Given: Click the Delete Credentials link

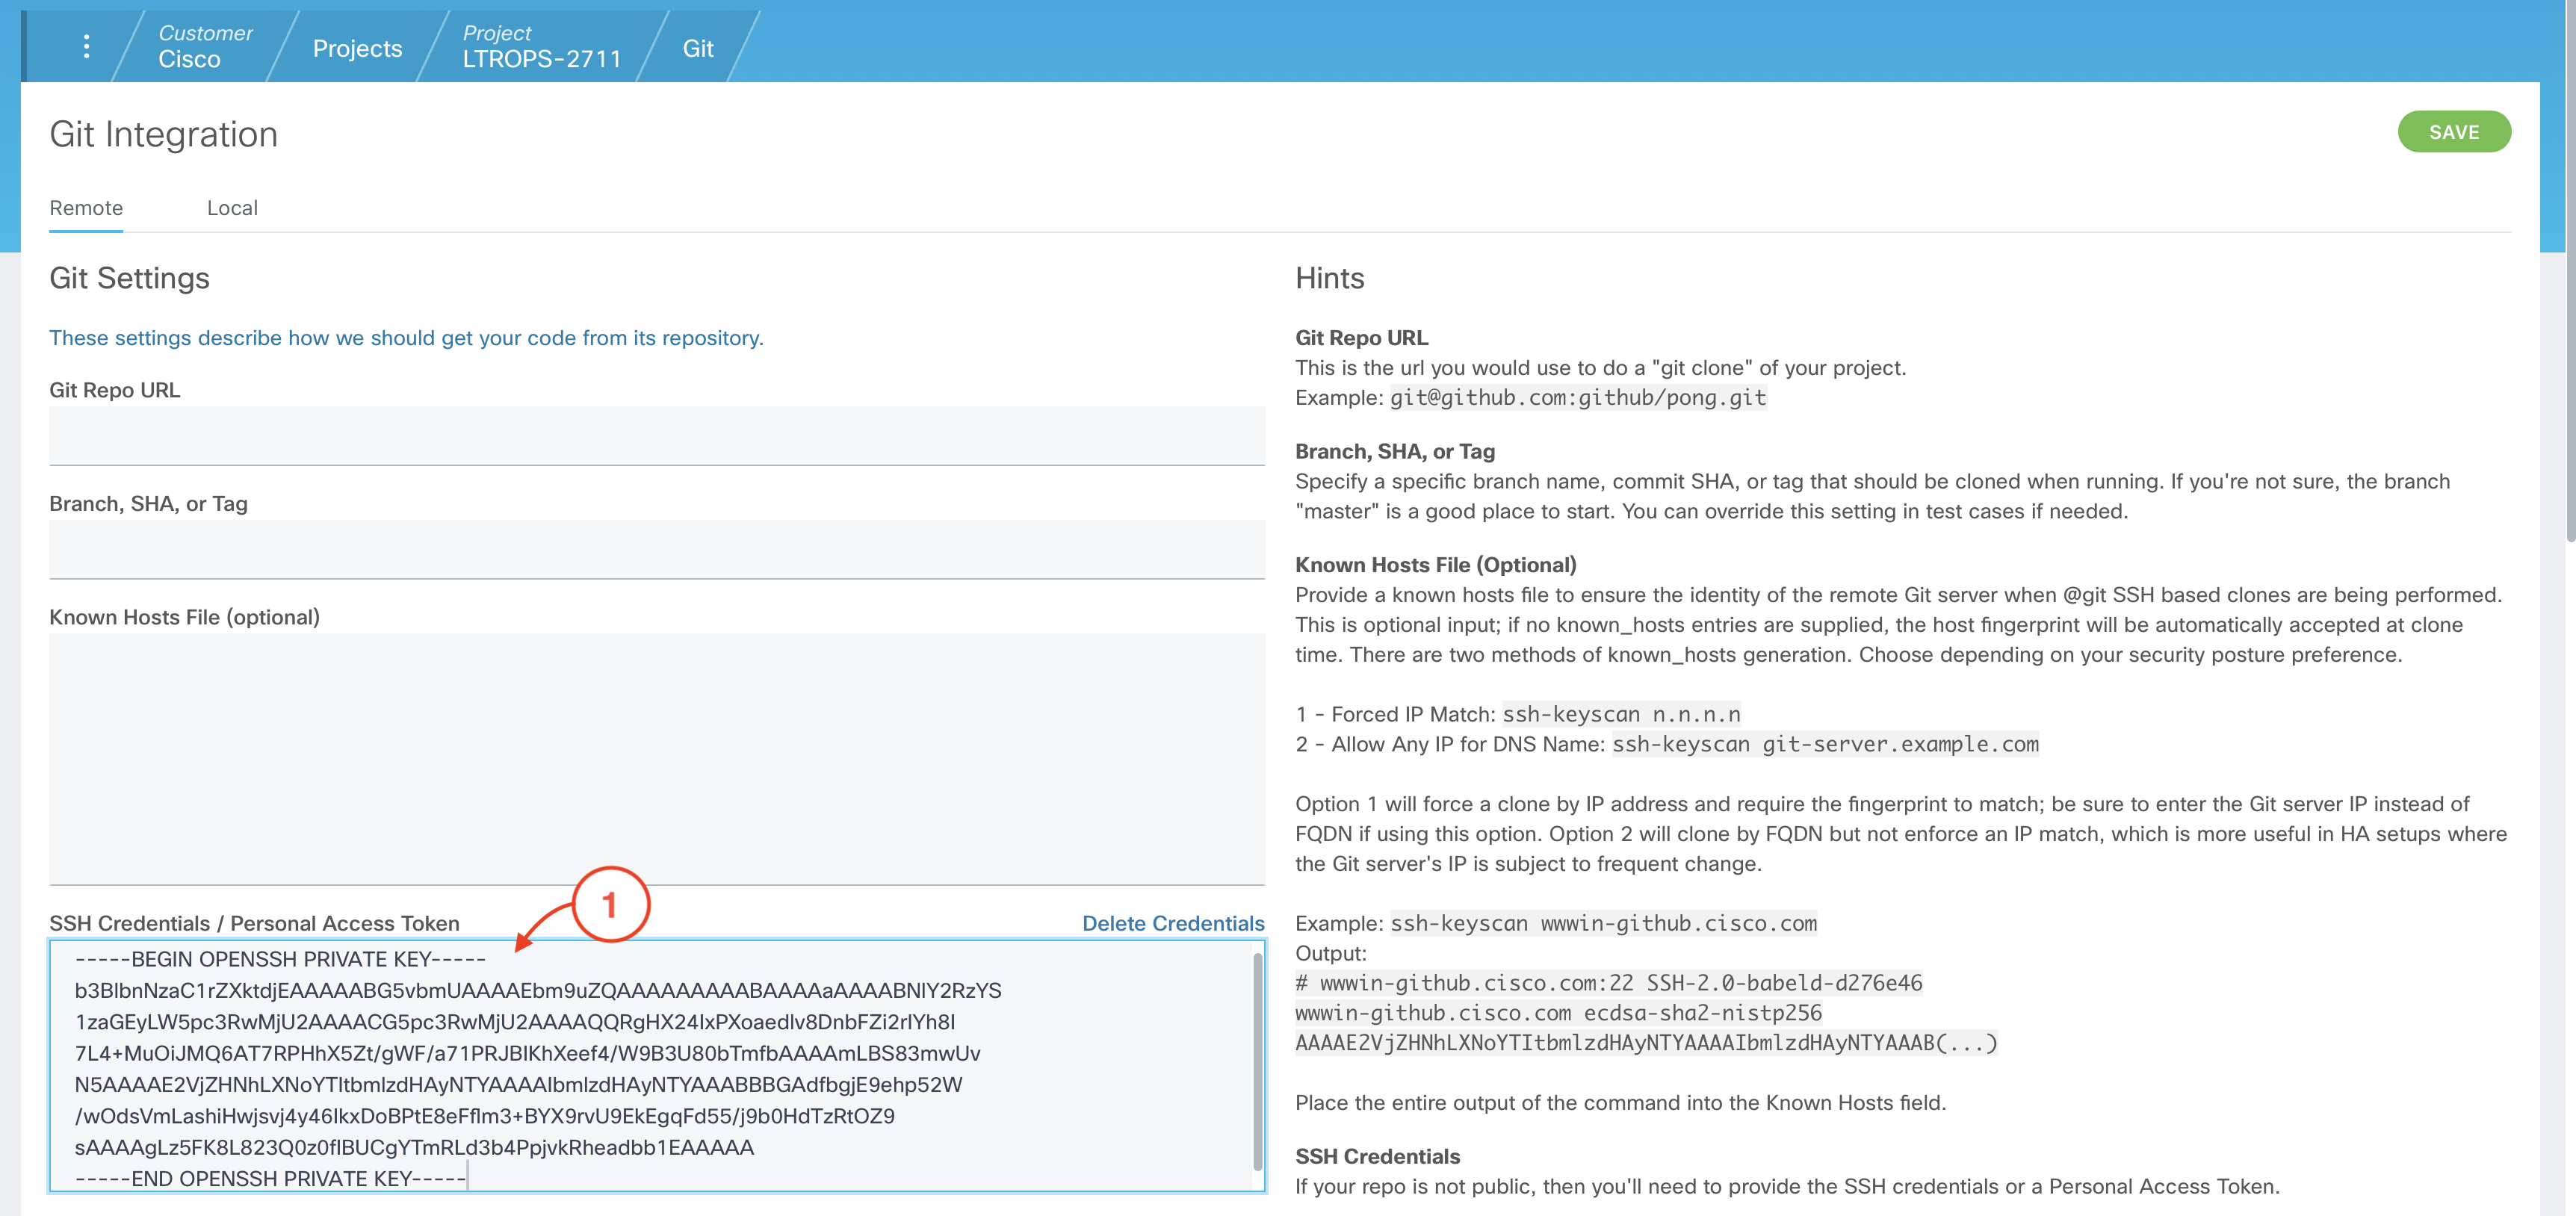Looking at the screenshot, I should 1172,923.
